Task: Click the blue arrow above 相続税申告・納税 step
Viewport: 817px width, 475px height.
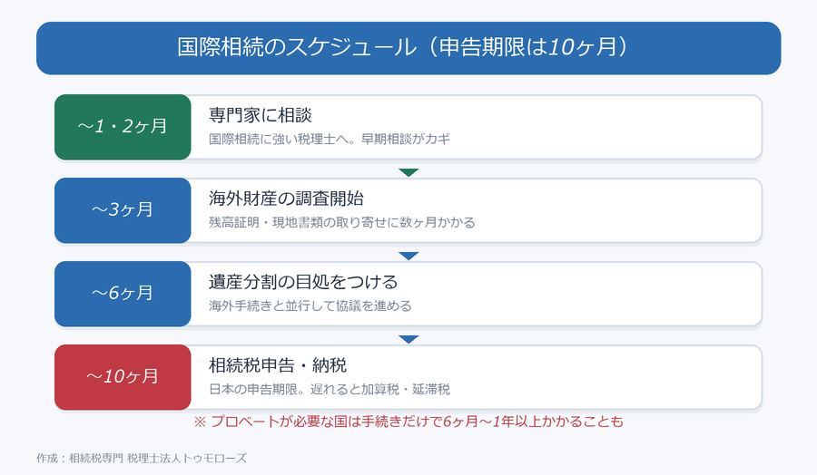Action: 408,339
